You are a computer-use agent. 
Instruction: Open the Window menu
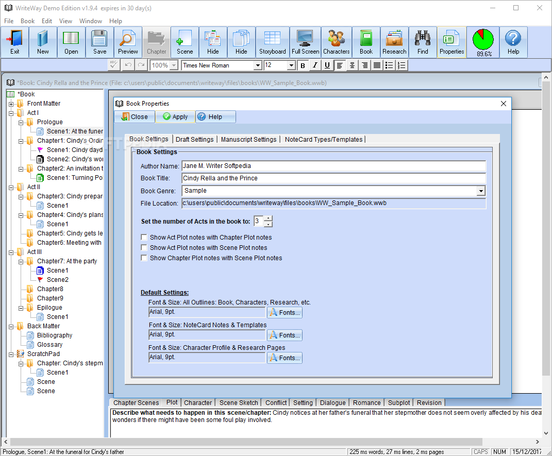(x=91, y=21)
